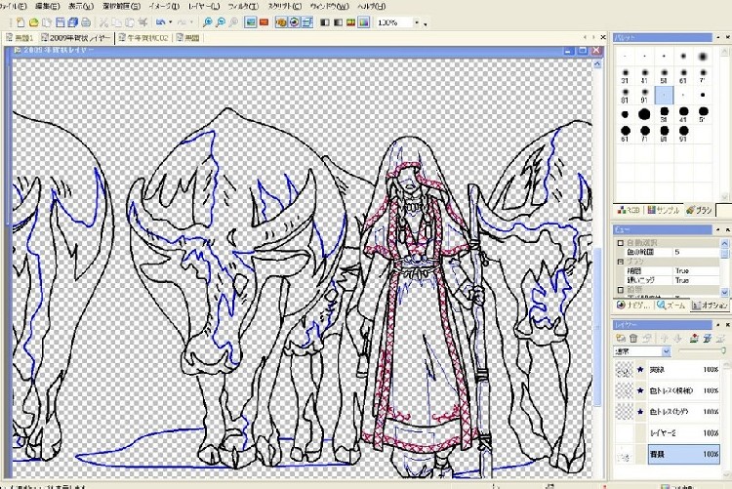Image resolution: width=732 pixels, height=489 pixels.
Task: Open the ズーム panel tab
Action: point(671,305)
